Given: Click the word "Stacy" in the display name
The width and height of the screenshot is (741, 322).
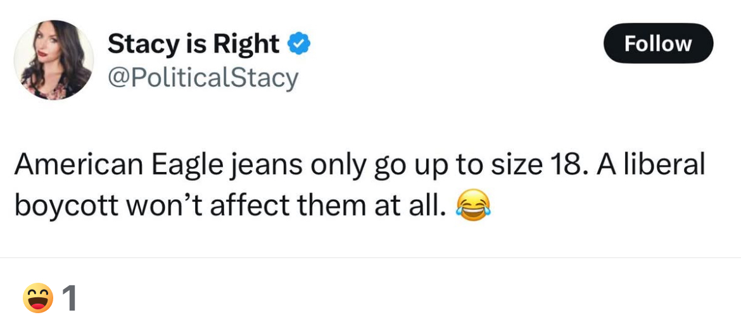Looking at the screenshot, I should coord(136,44).
